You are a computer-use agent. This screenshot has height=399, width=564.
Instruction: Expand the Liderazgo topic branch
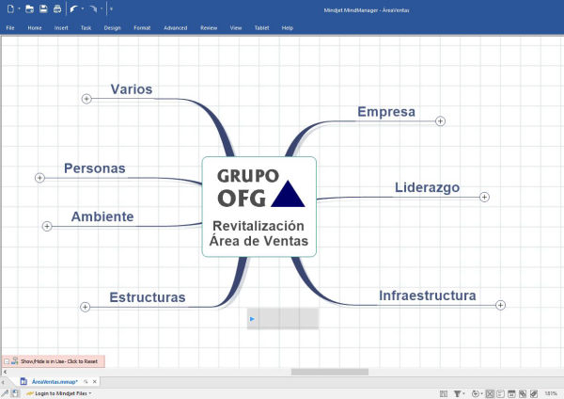click(x=484, y=197)
